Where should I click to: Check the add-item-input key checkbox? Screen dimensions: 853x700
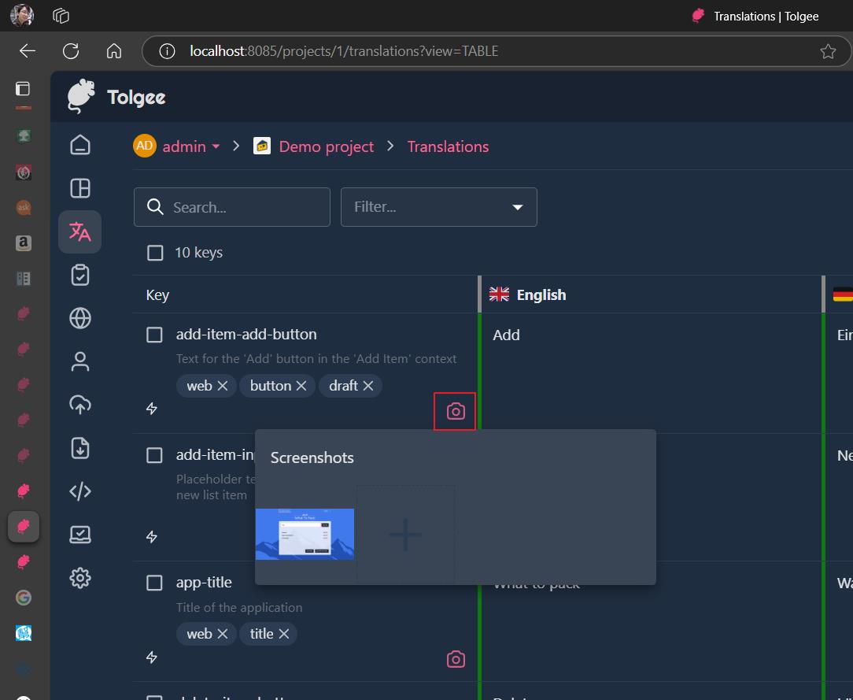tap(154, 455)
